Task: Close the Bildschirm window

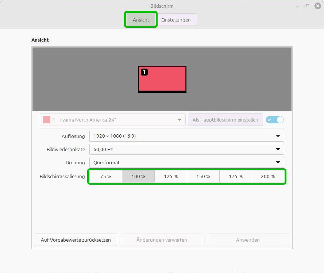Action: [x=317, y=6]
